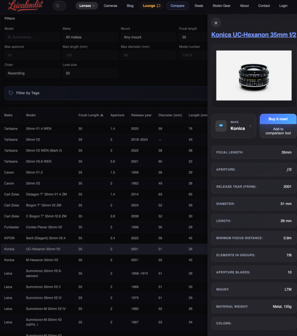Click the UC-Hexanon lens product photo

[254, 75]
